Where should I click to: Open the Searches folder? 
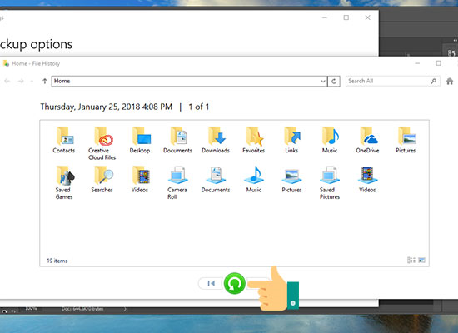click(x=102, y=179)
